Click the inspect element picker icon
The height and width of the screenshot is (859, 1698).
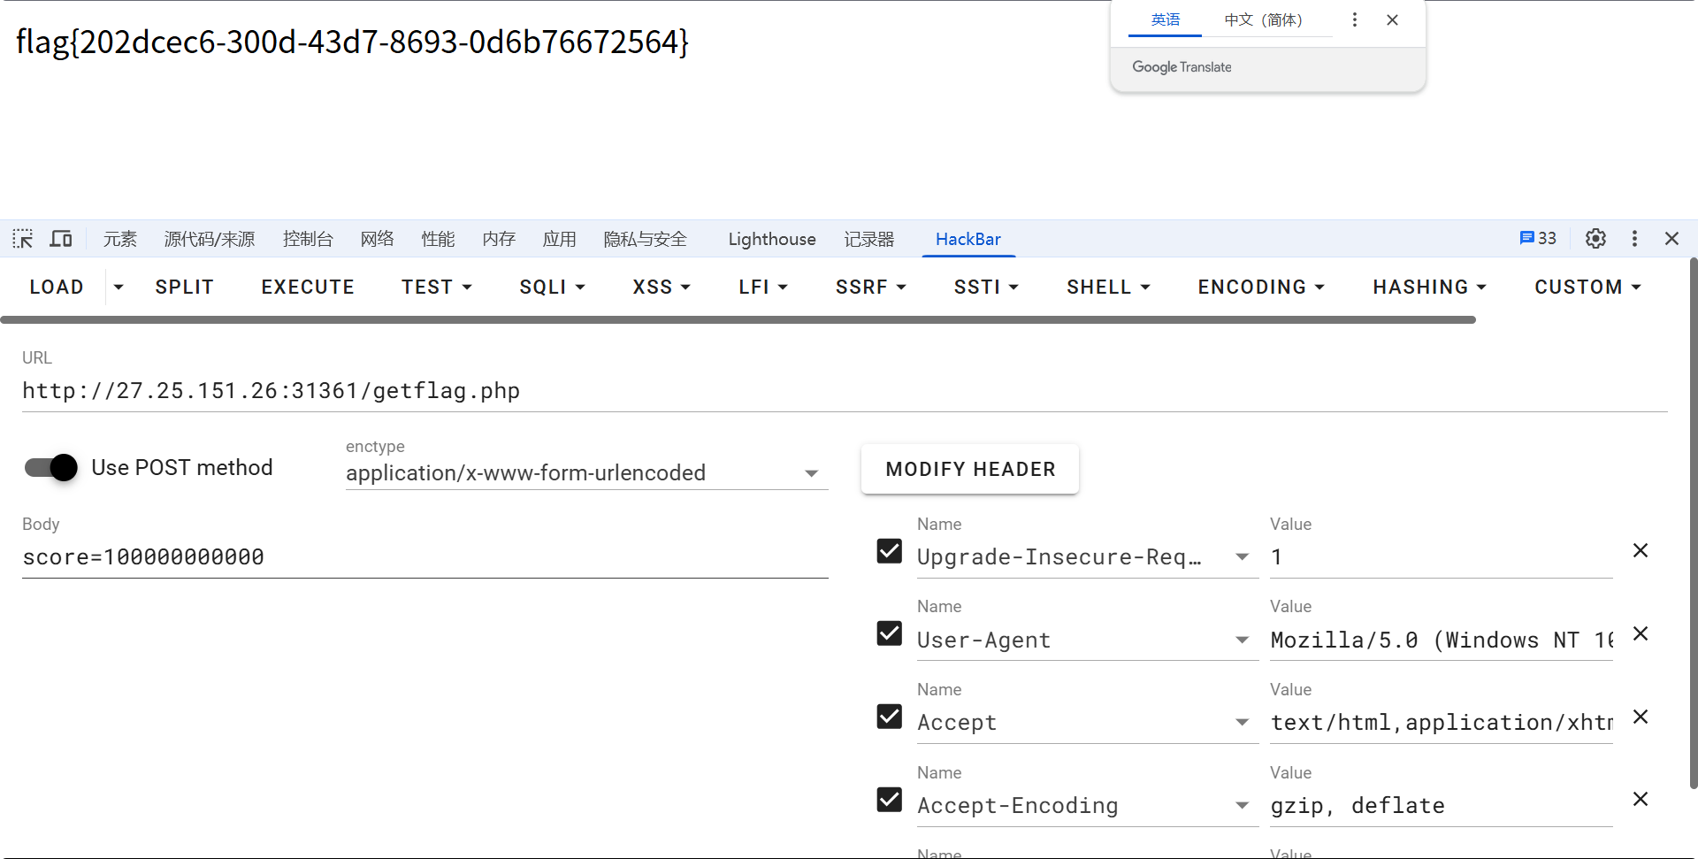[23, 239]
